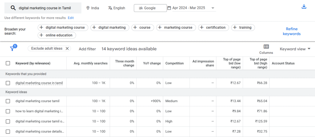Click the India location pin icon
The image size is (315, 137).
pos(88,8)
